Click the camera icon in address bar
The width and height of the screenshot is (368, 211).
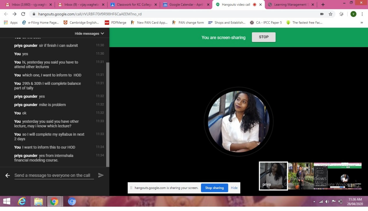click(322, 14)
